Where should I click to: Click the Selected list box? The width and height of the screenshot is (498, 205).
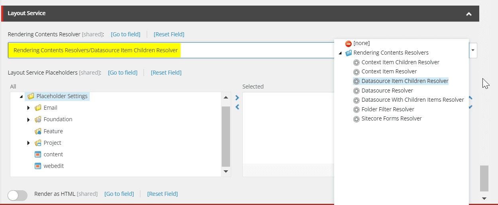288,134
